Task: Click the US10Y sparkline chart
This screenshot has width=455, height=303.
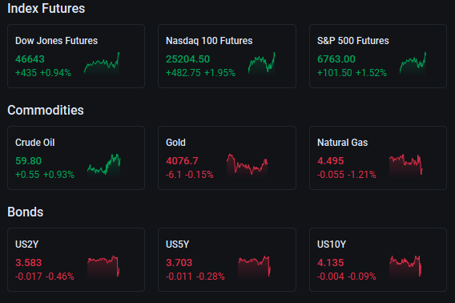Action: [x=405, y=268]
